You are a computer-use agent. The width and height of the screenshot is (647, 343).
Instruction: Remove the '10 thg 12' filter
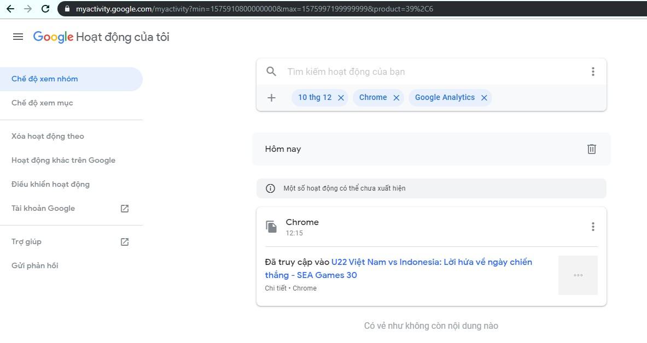(341, 98)
